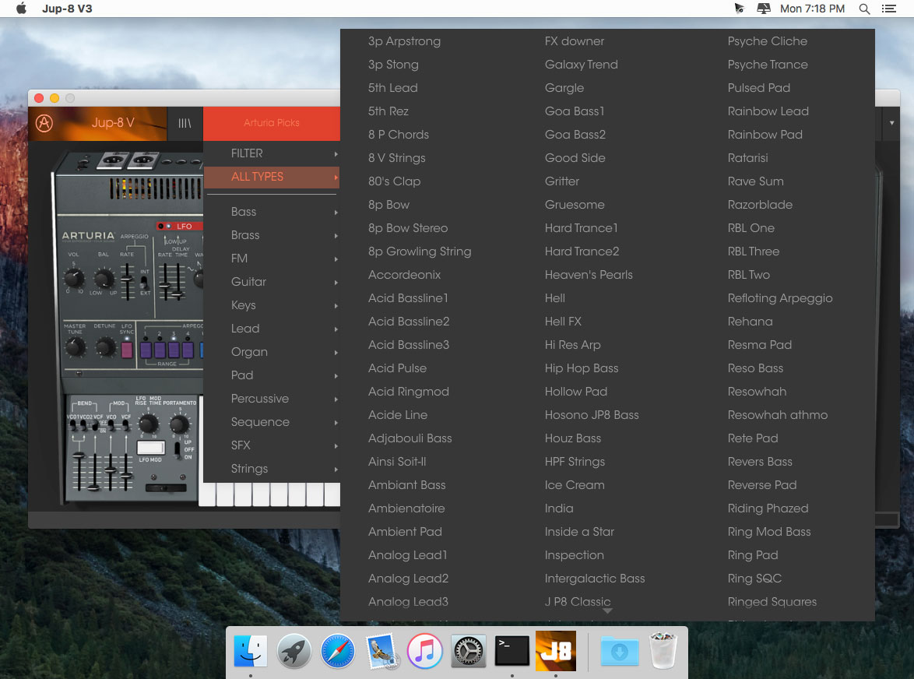Viewport: 914px width, 679px height.
Task: Toggle arpeggio range button 2
Action: point(160,350)
